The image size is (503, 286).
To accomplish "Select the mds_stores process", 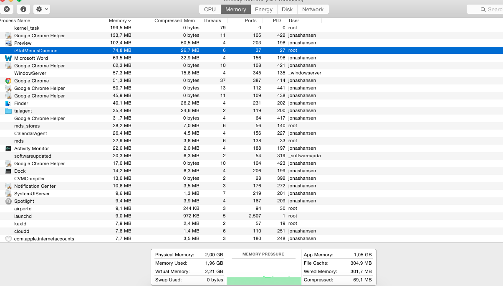I will pyautogui.click(x=251, y=126).
